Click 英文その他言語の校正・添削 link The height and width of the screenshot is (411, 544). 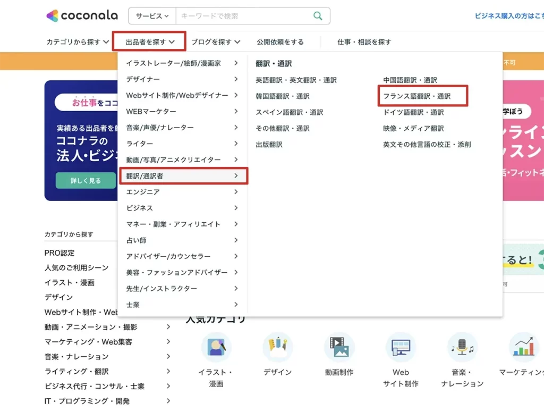pyautogui.click(x=427, y=145)
